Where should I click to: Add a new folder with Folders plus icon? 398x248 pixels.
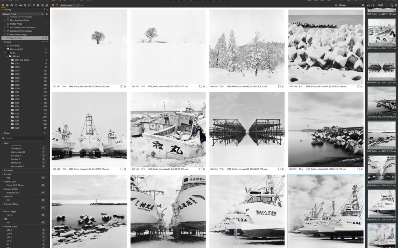click(43, 42)
